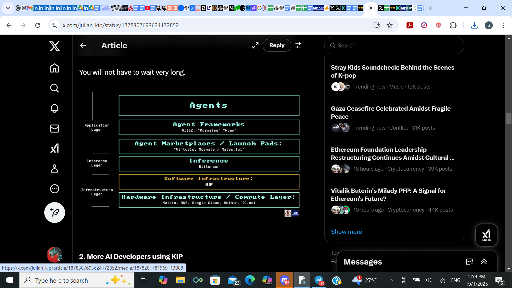Go back using the Article back arrow
Image resolution: width=512 pixels, height=288 pixels.
(83, 45)
